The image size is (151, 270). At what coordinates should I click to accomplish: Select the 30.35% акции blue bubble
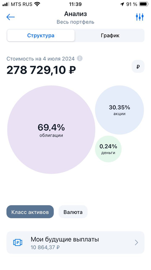click(x=119, y=110)
